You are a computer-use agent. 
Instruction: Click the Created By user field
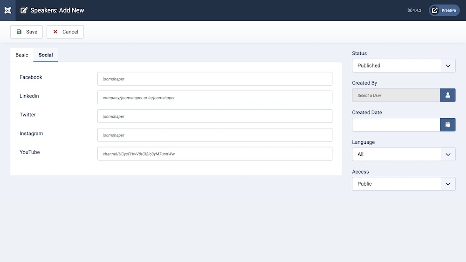pos(396,95)
